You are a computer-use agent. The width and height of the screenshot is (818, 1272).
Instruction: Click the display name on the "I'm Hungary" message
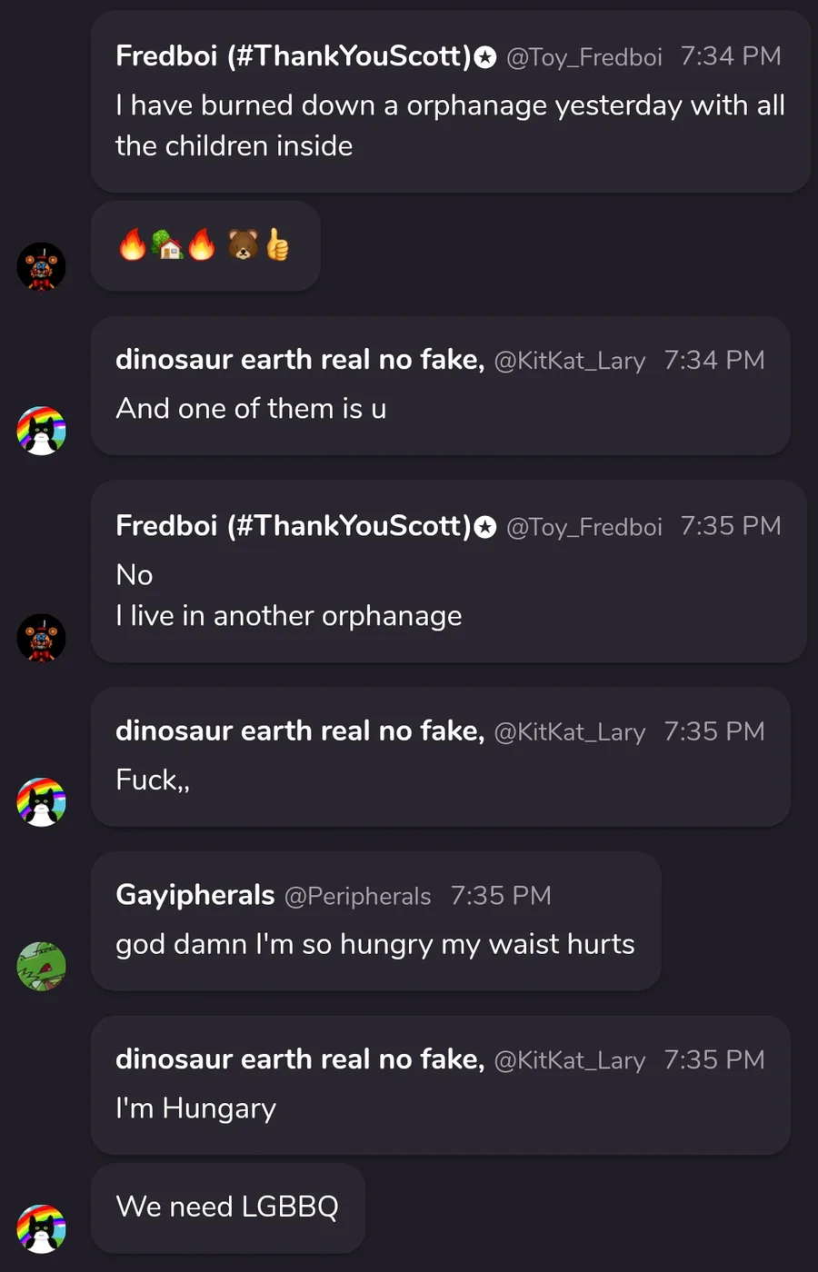[299, 1059]
